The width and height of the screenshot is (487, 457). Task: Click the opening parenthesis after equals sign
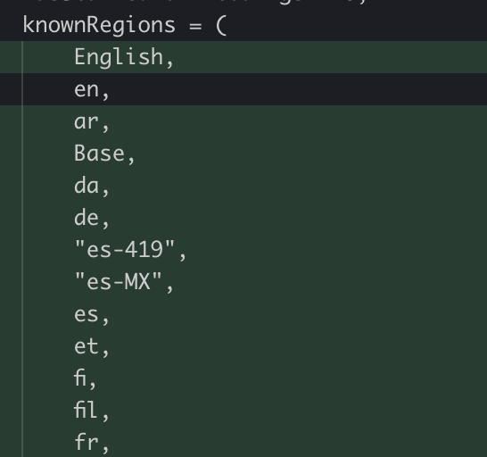221,26
